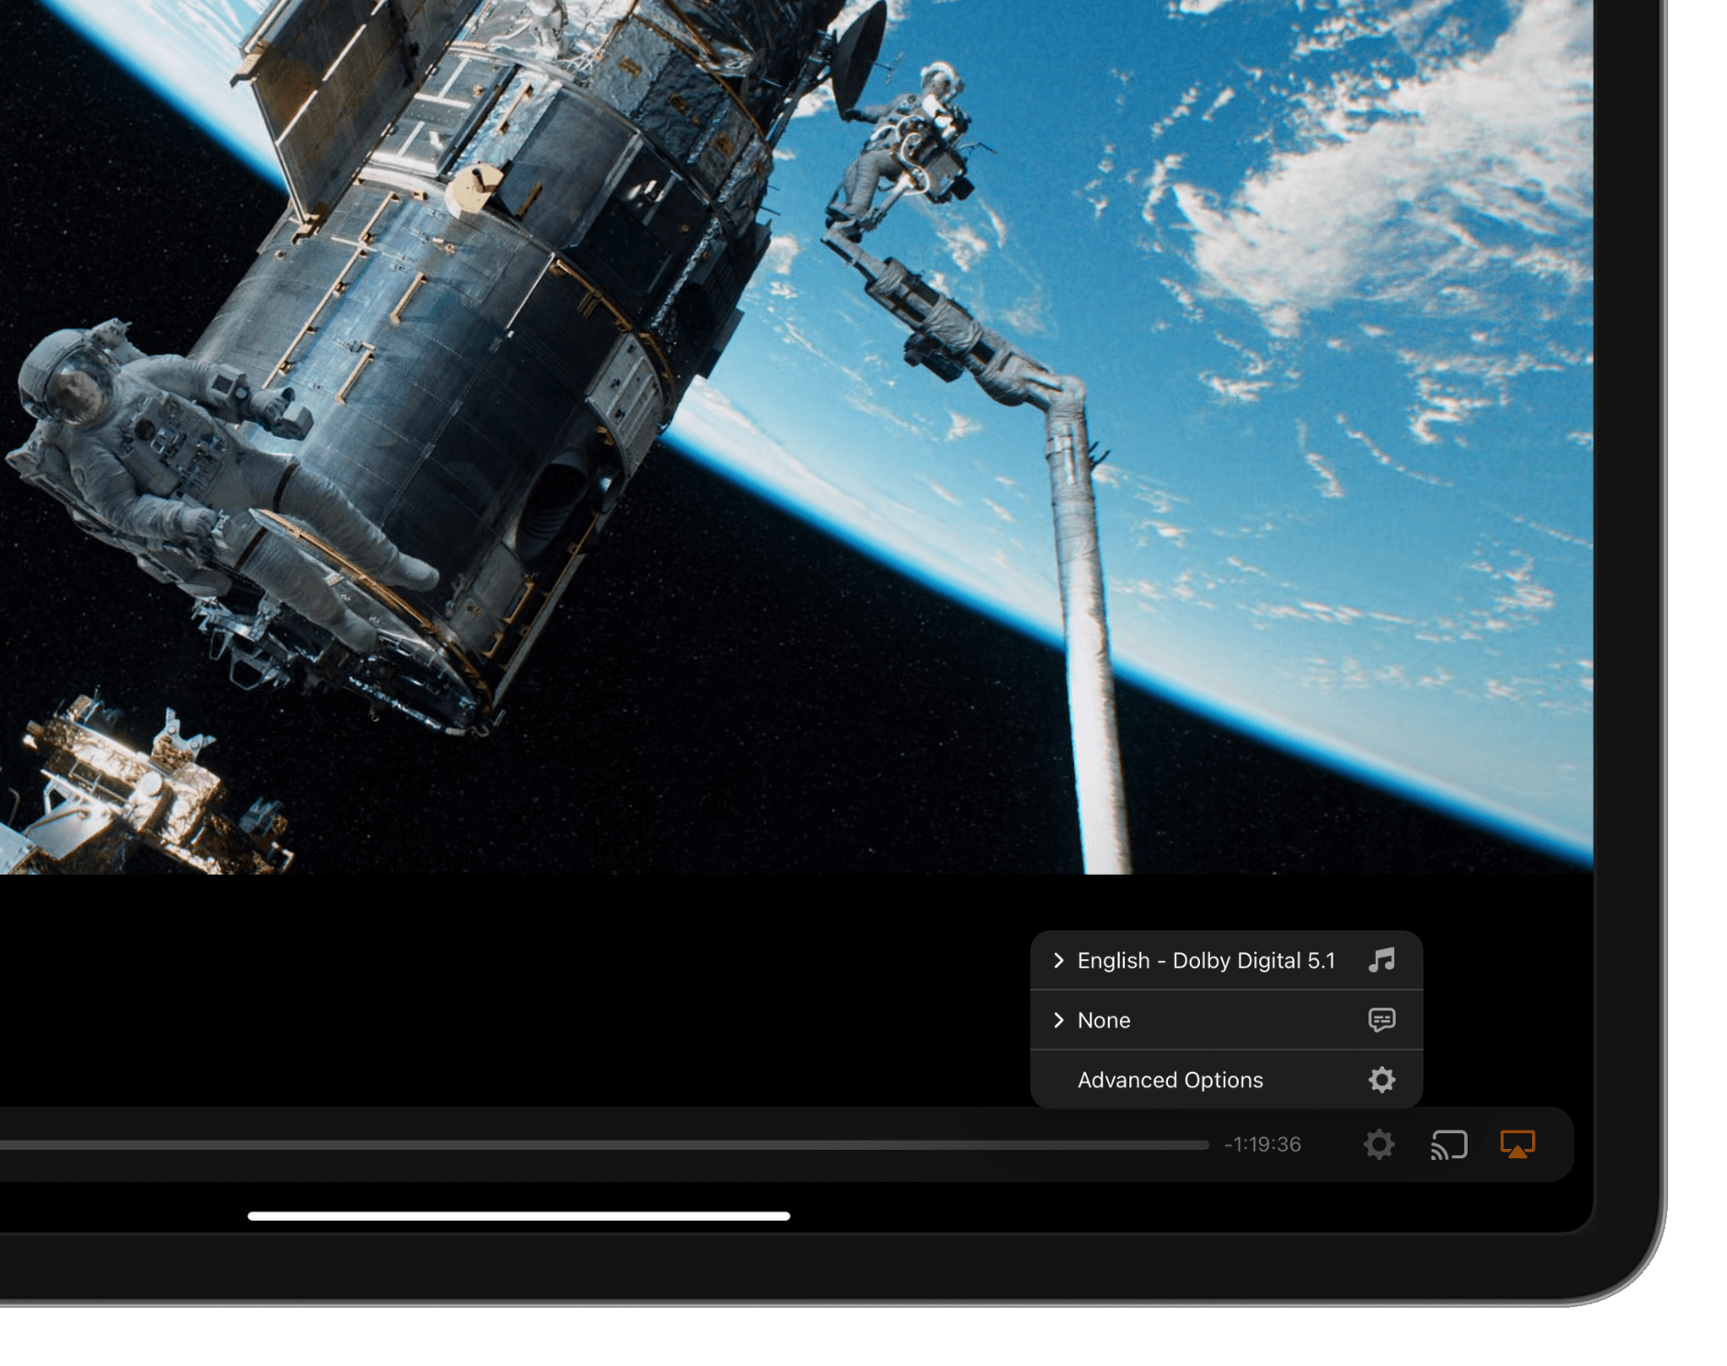Click the playback progress bar track
Screen dimensions: 1727x1366
598,1145
